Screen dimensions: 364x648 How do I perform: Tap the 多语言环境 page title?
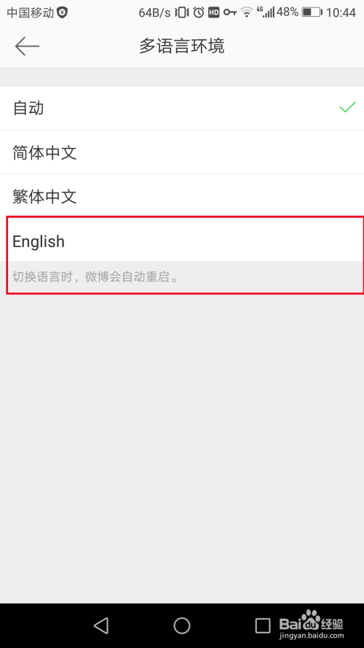click(181, 46)
